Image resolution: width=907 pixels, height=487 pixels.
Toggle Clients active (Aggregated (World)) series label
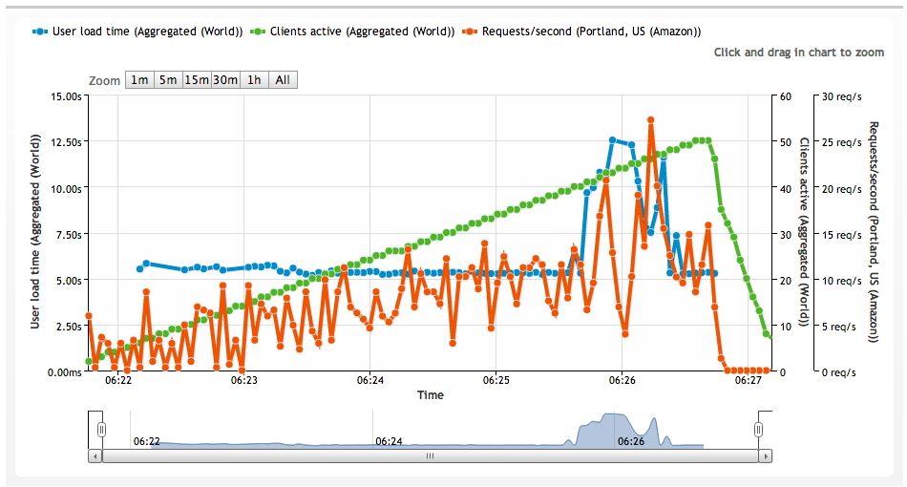(362, 32)
